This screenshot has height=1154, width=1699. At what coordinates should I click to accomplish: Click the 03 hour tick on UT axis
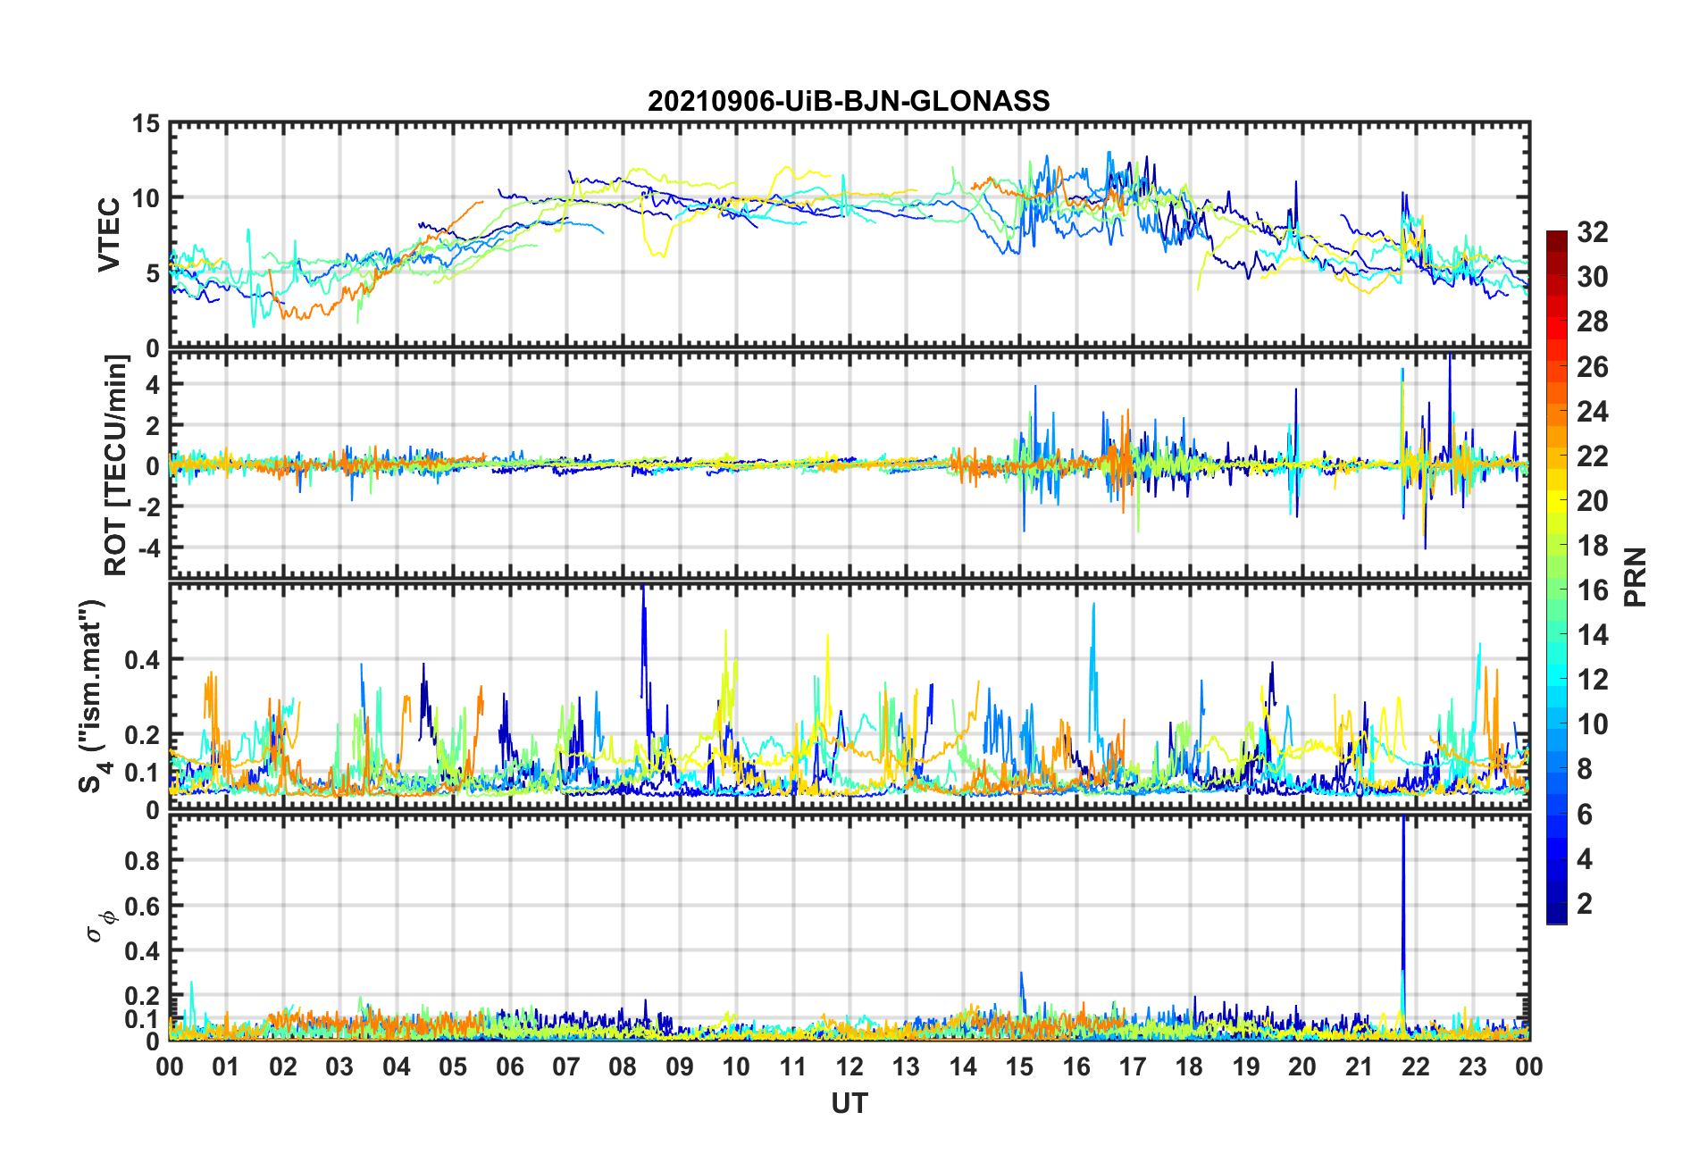339,1066
